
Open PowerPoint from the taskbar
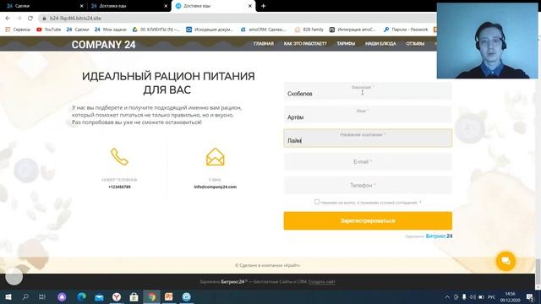click(x=169, y=296)
